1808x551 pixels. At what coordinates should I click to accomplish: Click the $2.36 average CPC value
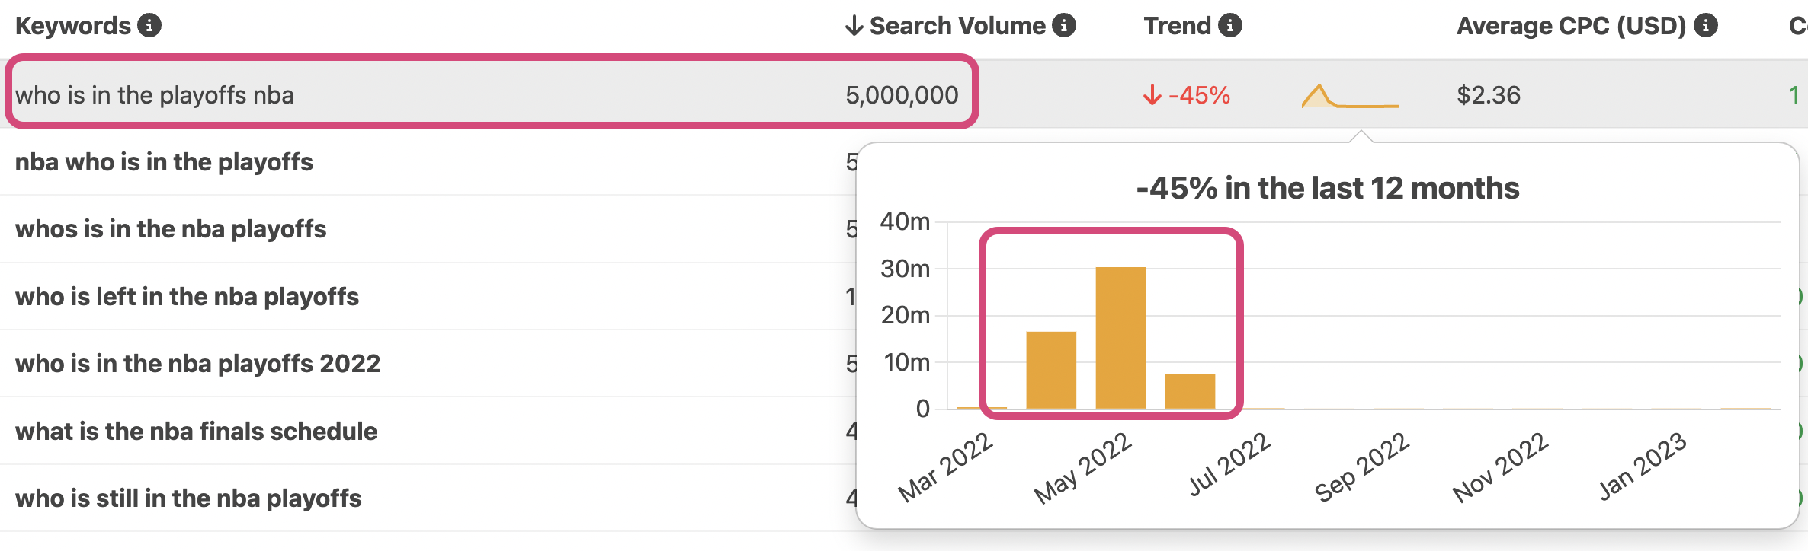click(x=1489, y=95)
